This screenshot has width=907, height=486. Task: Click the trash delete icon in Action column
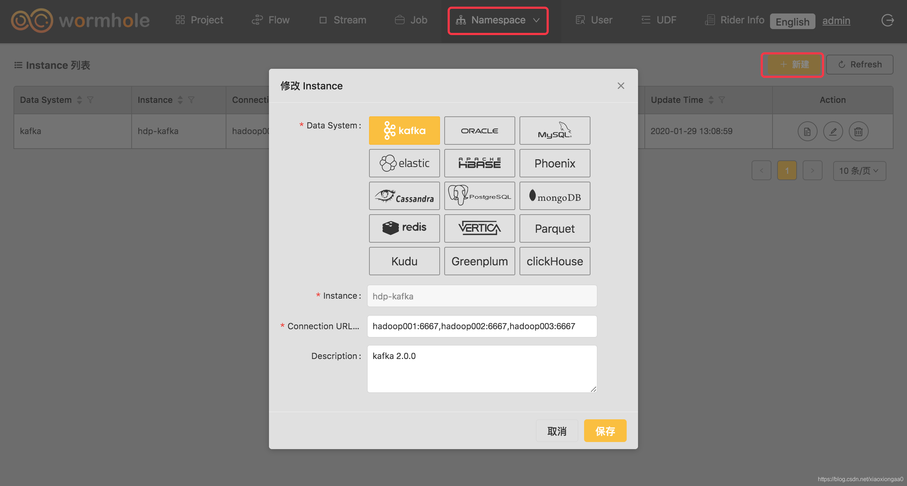[x=858, y=132]
